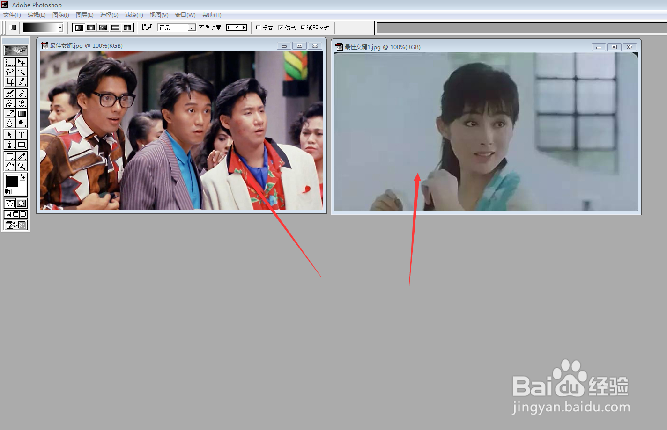Switch to Full Screen with Menu Bar

tap(15, 214)
